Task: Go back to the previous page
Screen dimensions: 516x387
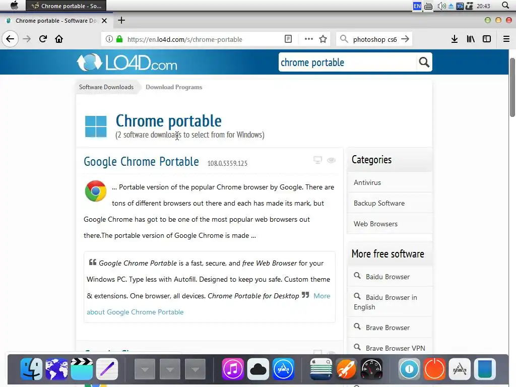Action: (x=10, y=39)
